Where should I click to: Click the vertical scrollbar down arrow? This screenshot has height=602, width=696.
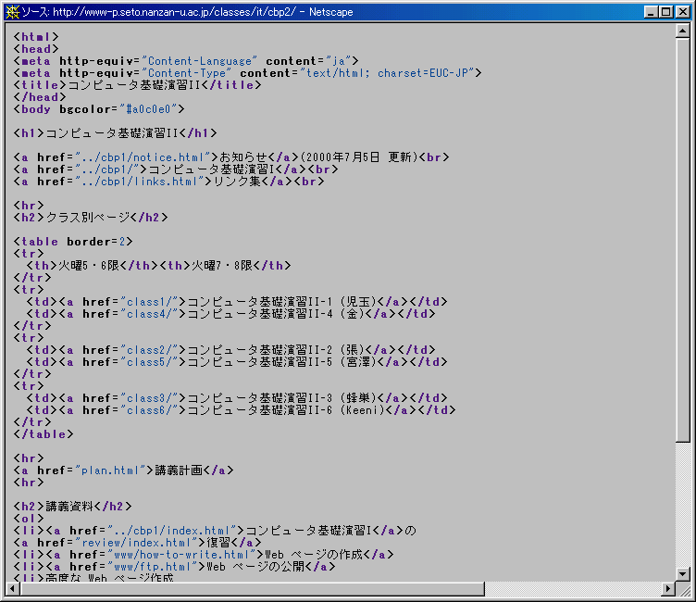tap(683, 574)
